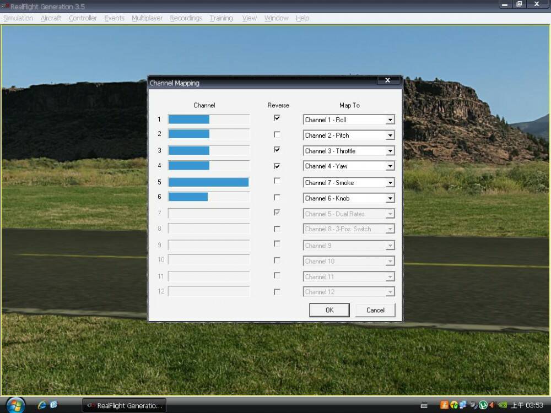Screen dimensions: 551x413
Task: Open the Events menu
Action: [x=114, y=18]
